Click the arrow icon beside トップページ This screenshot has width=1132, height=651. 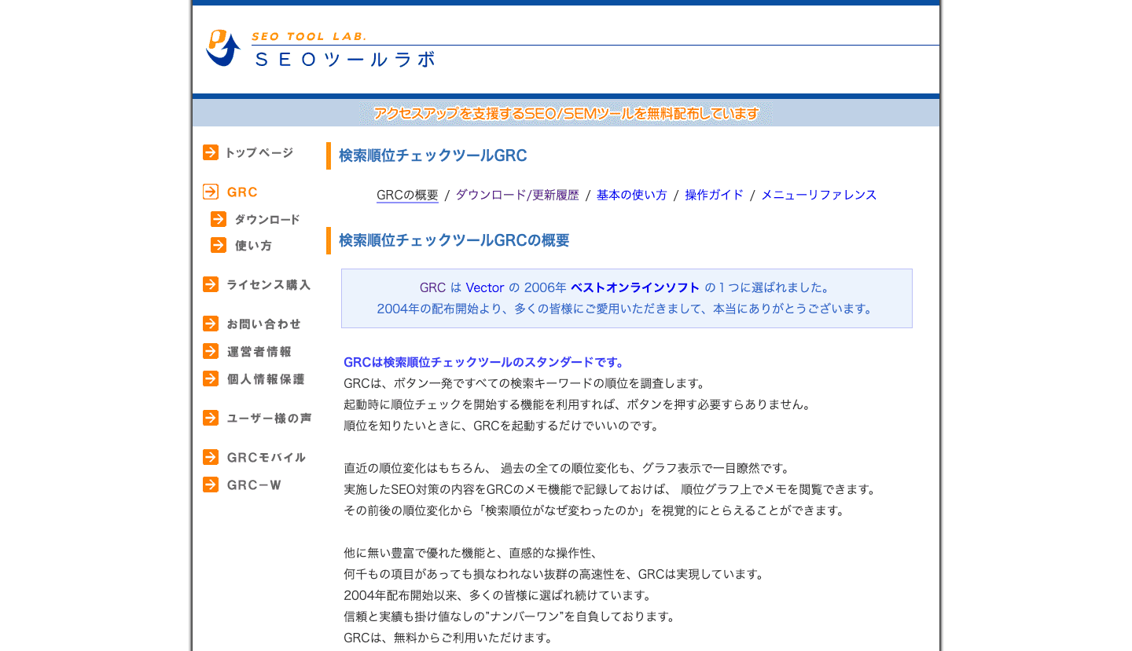click(210, 152)
